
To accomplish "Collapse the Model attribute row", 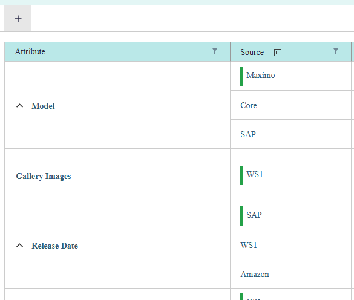I will [x=19, y=106].
